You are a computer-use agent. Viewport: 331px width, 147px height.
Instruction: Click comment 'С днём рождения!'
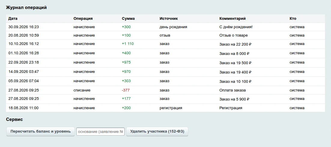236,27
